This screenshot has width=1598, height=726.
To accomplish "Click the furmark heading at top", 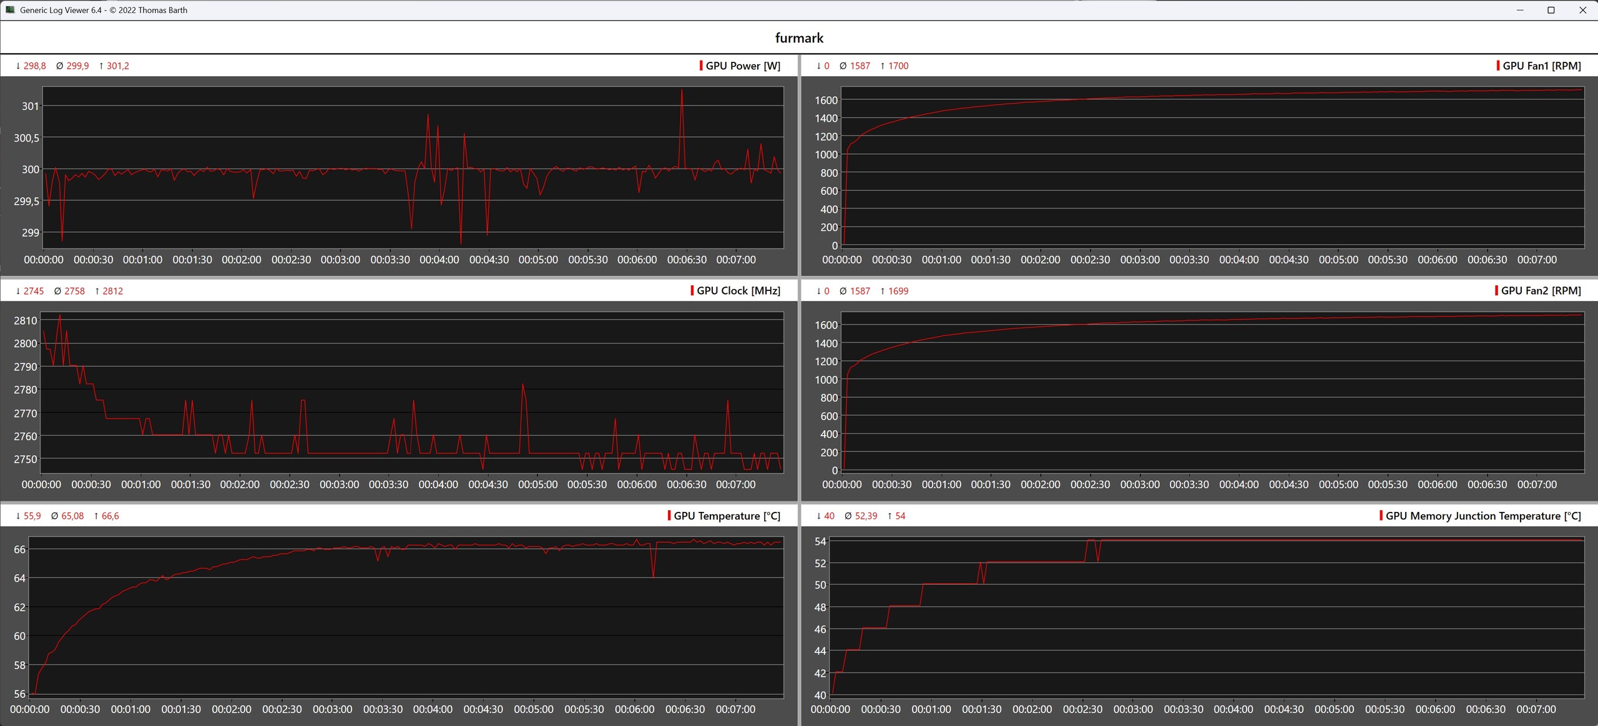I will click(x=799, y=37).
